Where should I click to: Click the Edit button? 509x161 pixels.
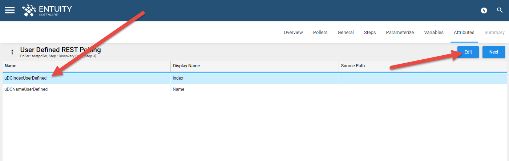(468, 52)
